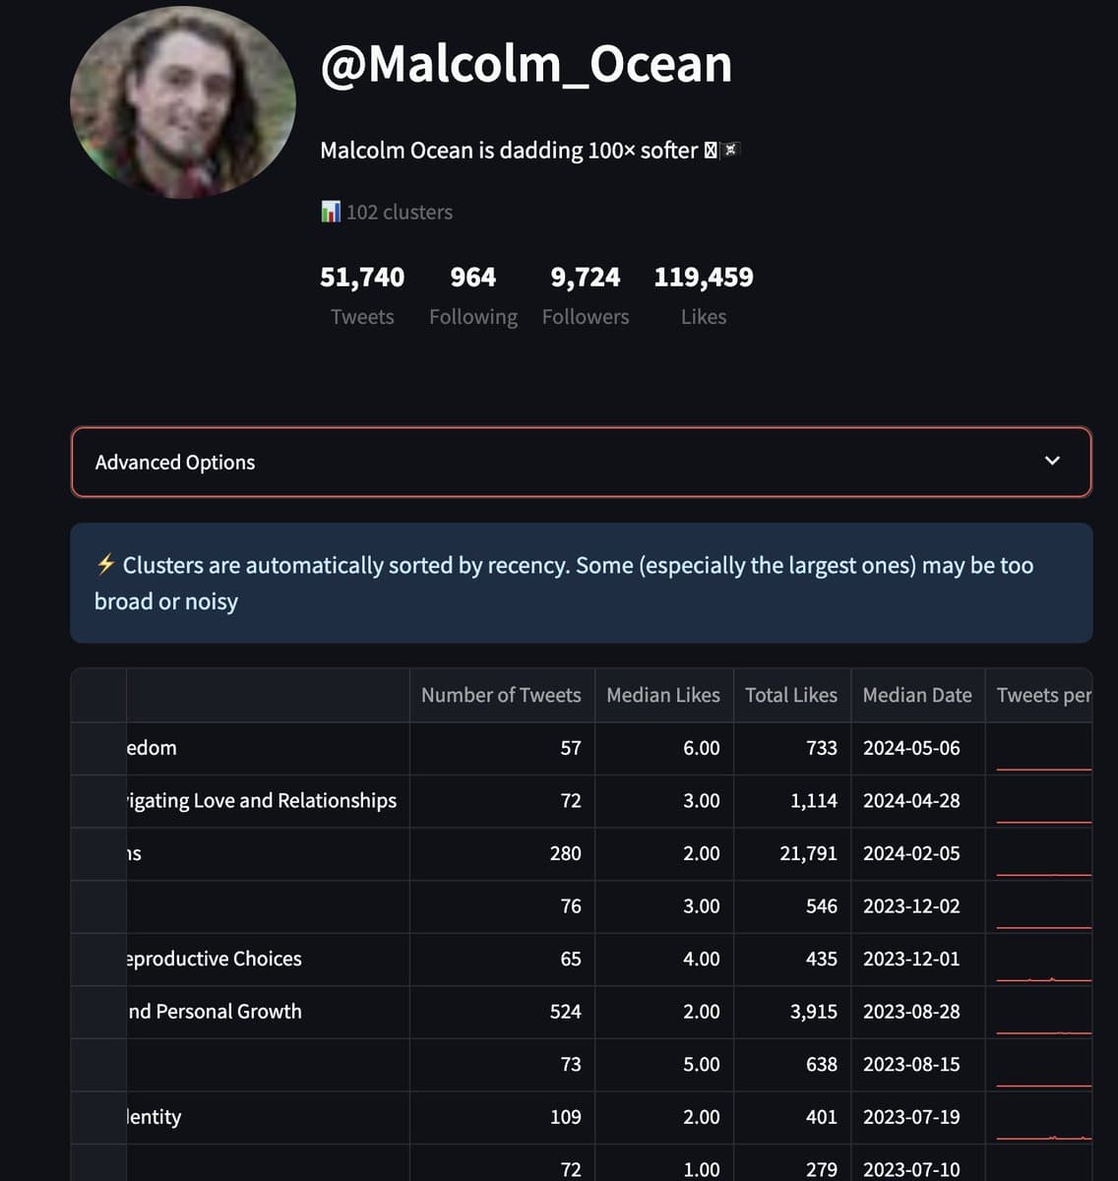Click the Total Likes column header
Screen dimensions: 1118x1181
coord(790,695)
